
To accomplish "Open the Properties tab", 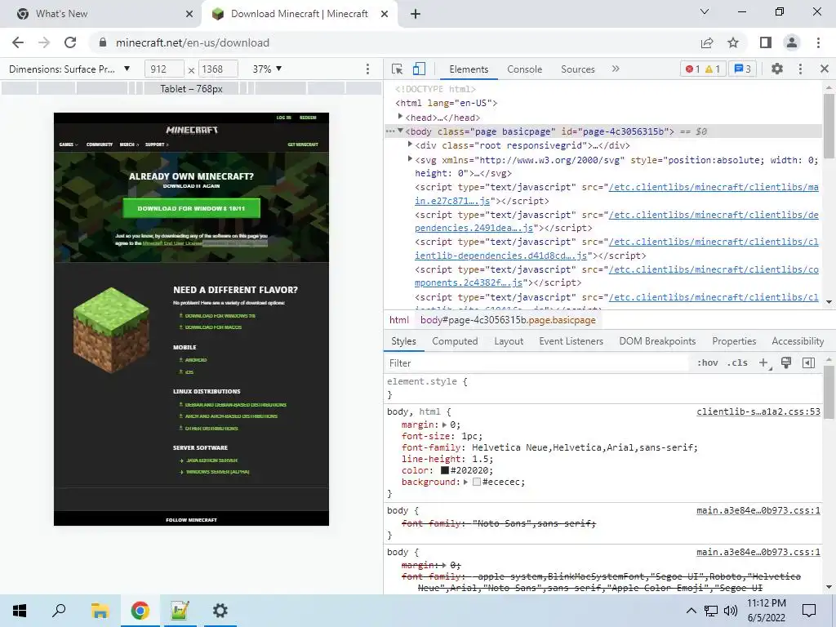I will 734,341.
